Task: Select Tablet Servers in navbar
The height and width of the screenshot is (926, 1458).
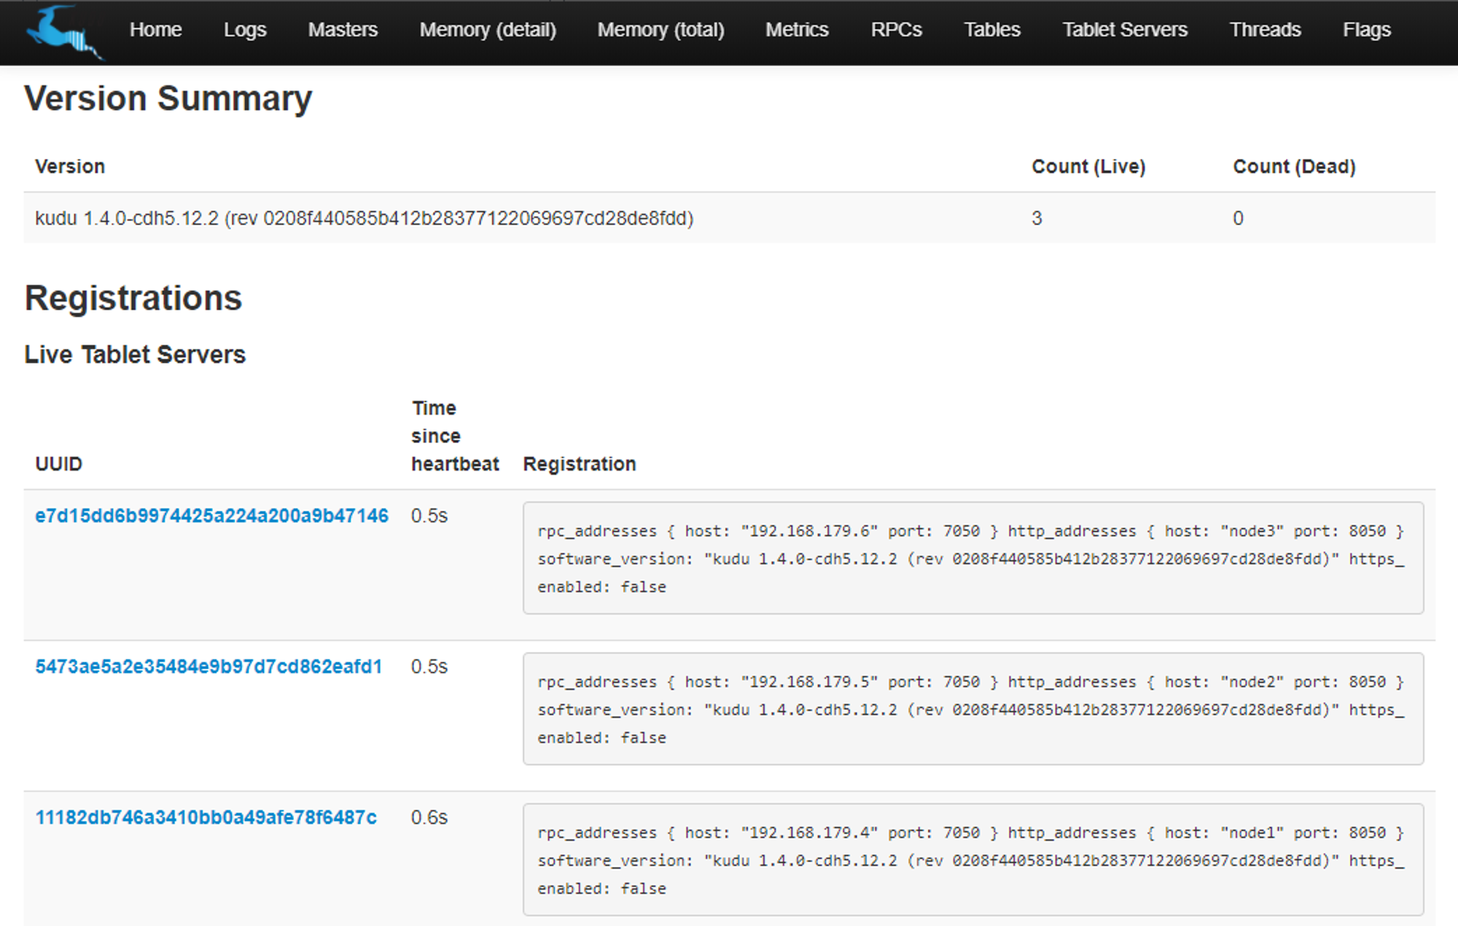Action: pos(1125,30)
